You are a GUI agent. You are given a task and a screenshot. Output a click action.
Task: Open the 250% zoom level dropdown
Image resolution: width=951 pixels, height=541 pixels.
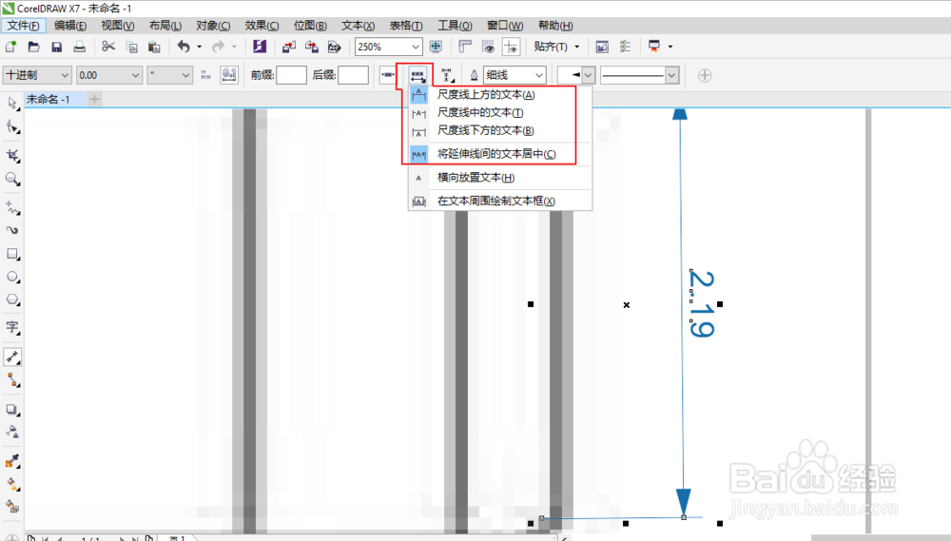coord(416,47)
